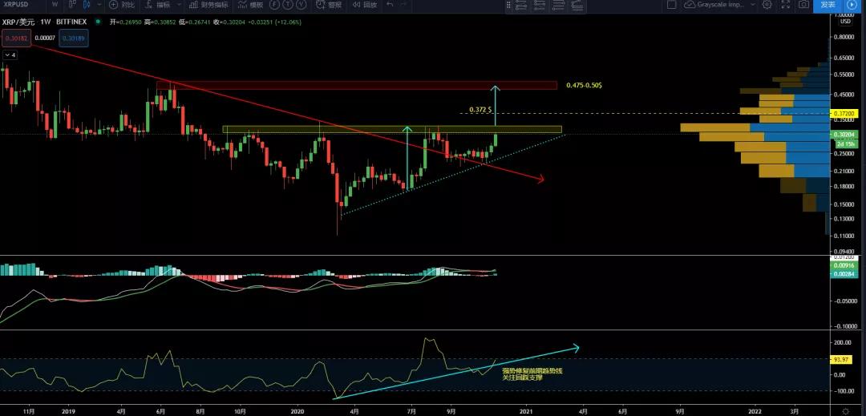866x416 pixels.
Task: Click the 对比 compare symbol button
Action: pyautogui.click(x=122, y=5)
